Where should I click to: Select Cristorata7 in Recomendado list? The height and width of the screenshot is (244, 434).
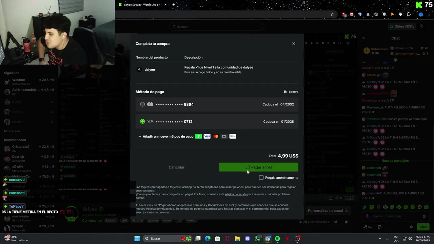pyautogui.click(x=29, y=148)
